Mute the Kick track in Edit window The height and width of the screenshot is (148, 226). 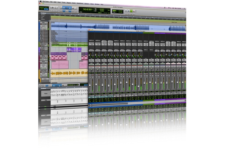click(47, 24)
